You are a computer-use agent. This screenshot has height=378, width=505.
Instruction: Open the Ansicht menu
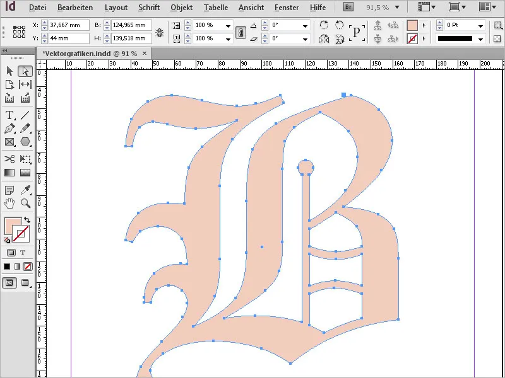click(x=251, y=8)
